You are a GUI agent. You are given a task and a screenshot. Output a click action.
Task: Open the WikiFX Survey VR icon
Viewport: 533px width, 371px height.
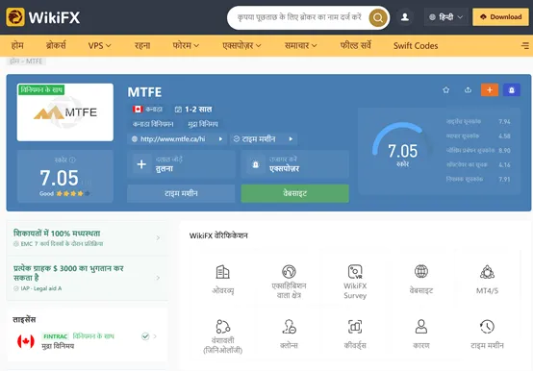coord(355,272)
